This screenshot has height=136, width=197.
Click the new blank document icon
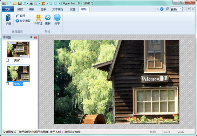[x=10, y=3]
